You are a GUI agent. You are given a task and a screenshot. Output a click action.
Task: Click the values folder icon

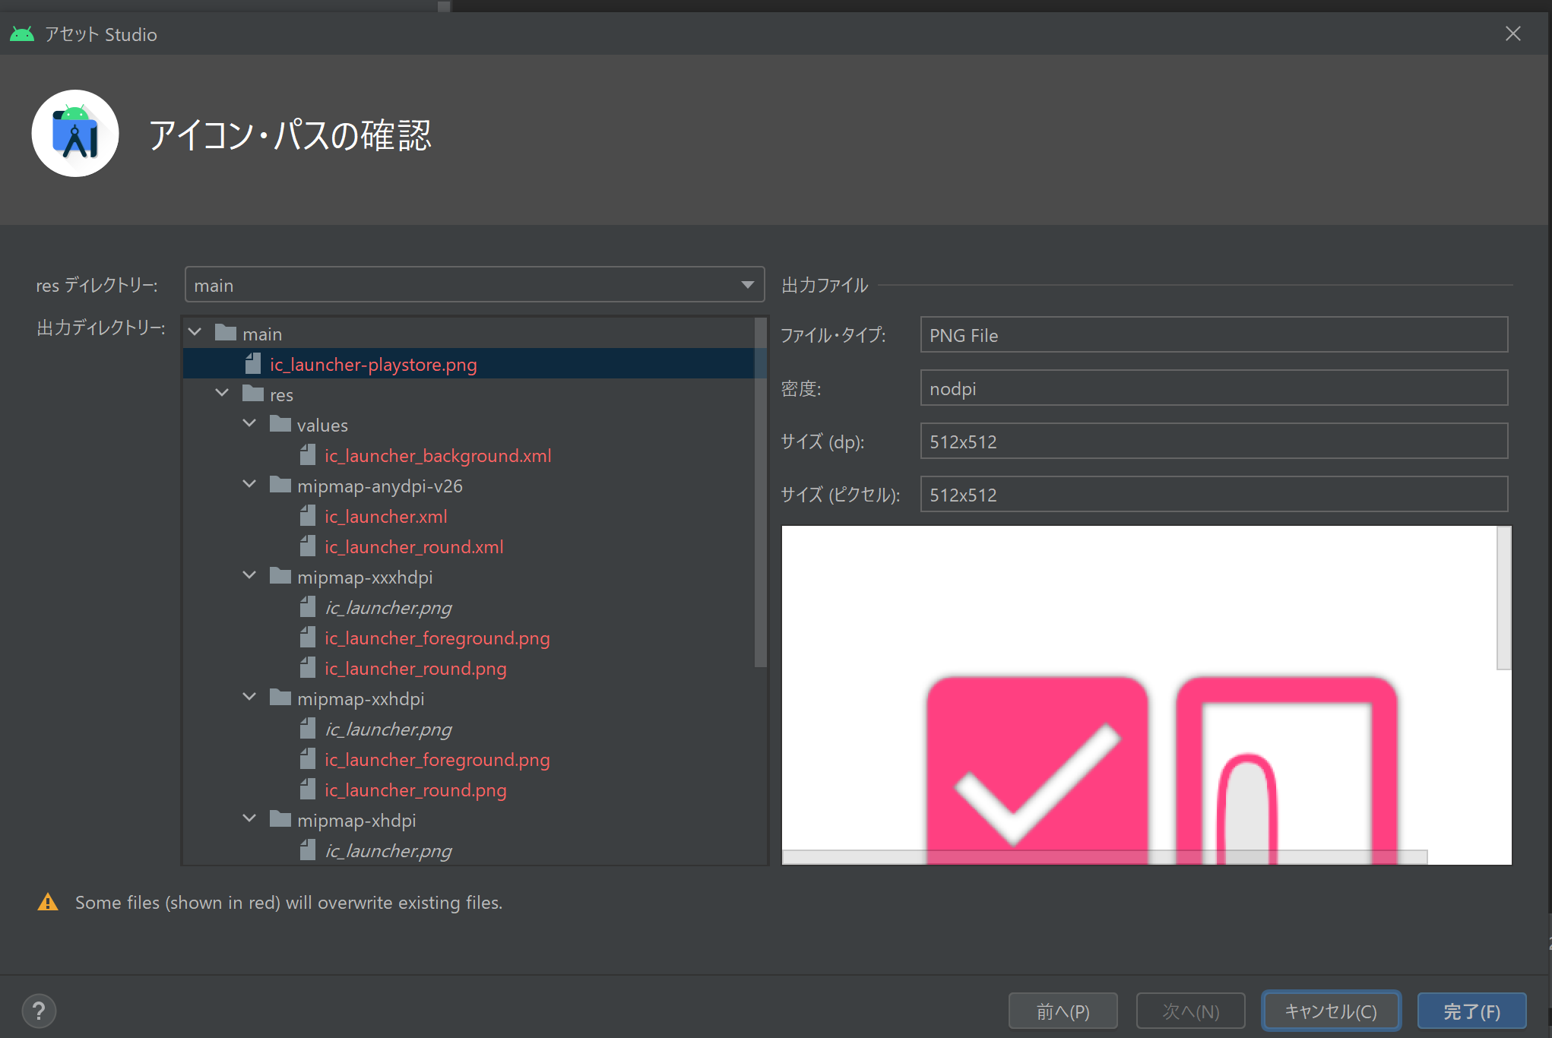pos(280,424)
